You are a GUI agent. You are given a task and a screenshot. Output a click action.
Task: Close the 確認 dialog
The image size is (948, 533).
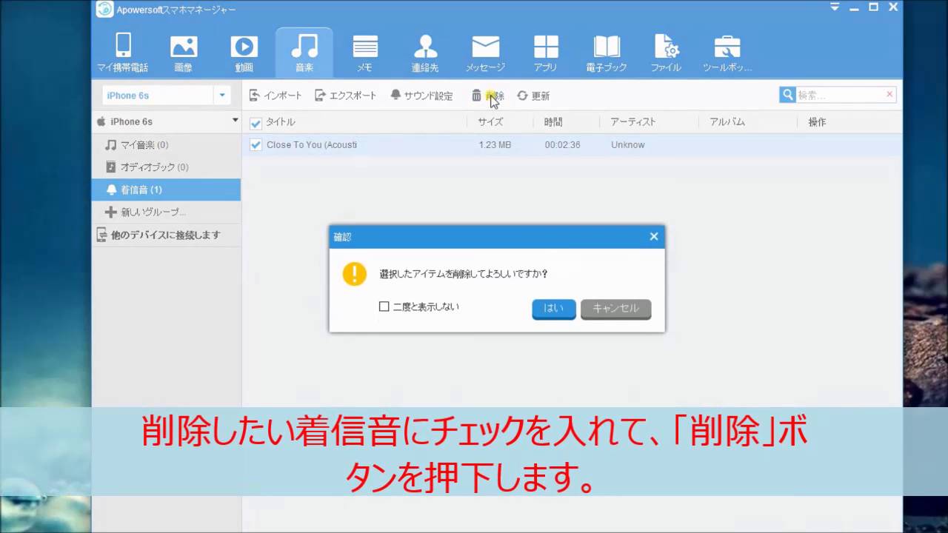coord(654,237)
